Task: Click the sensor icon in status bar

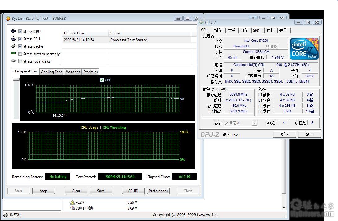Action: tap(6, 215)
